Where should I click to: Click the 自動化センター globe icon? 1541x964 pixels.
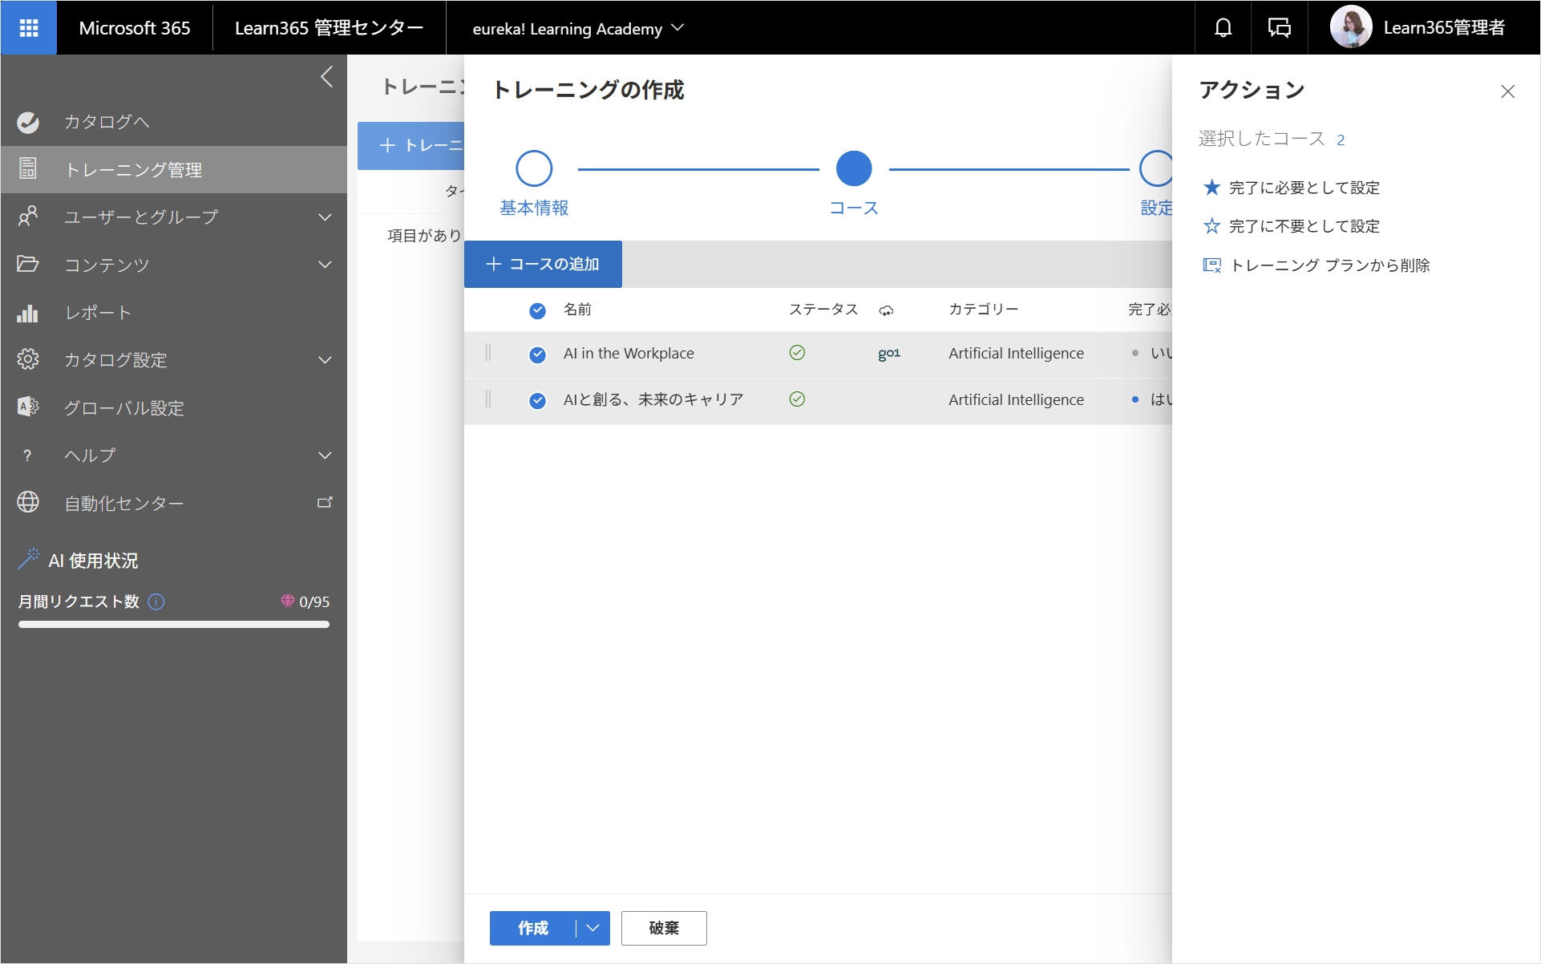(x=28, y=502)
